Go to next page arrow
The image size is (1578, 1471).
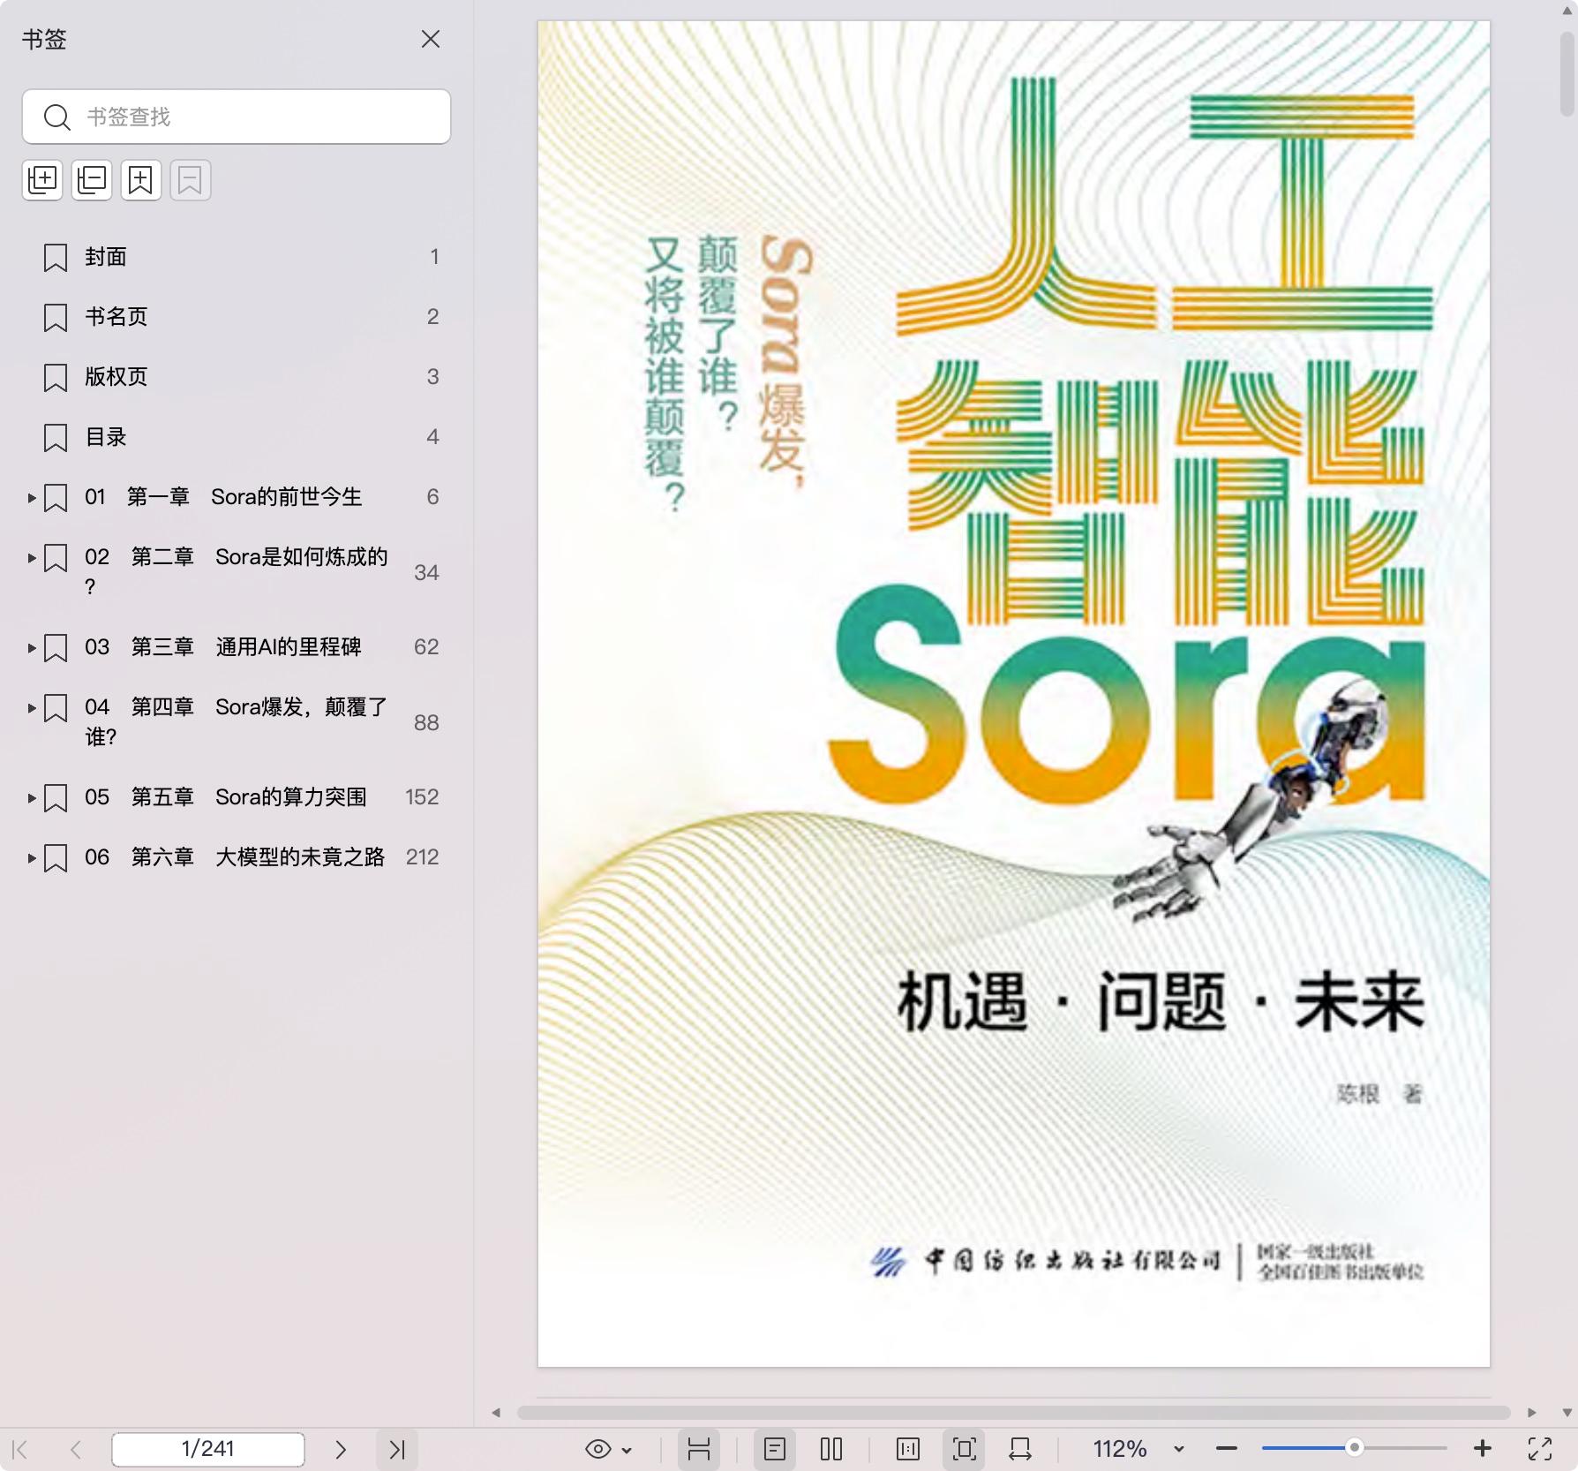click(341, 1449)
